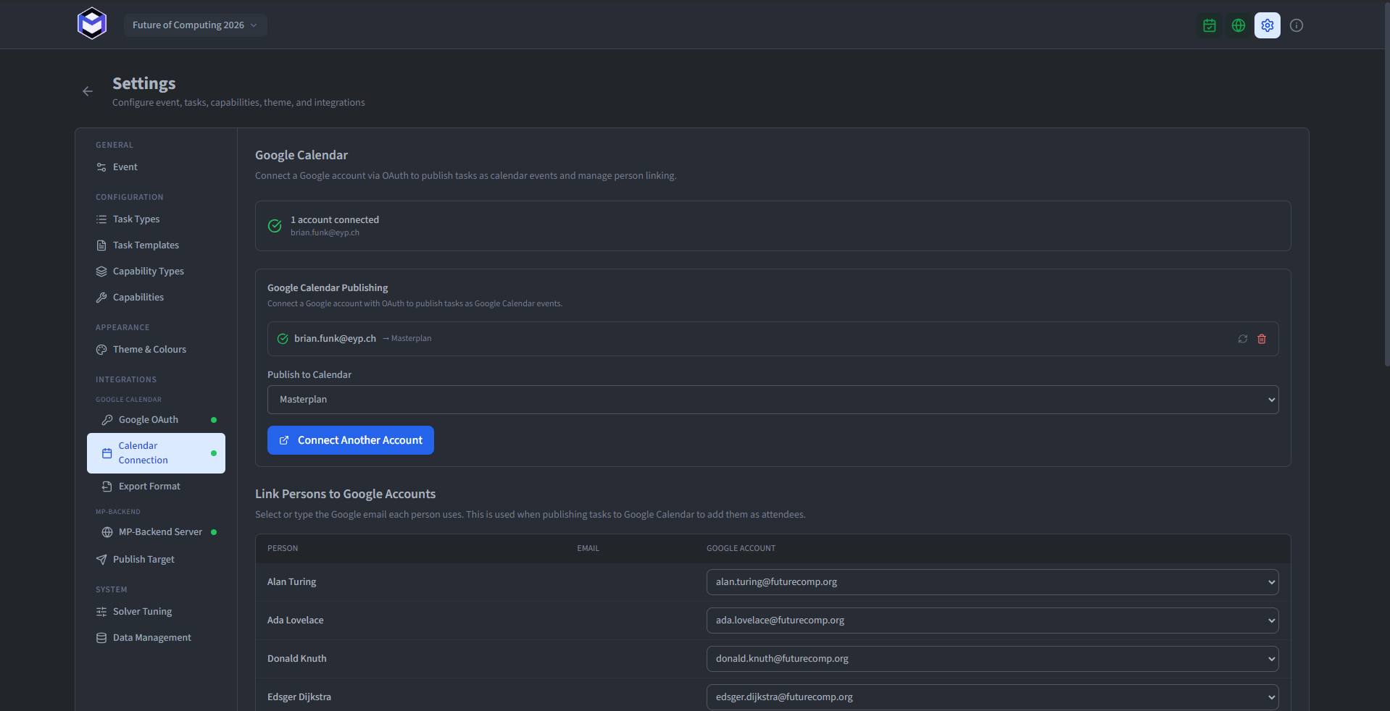Click the Capabilities wrench icon

(101, 298)
